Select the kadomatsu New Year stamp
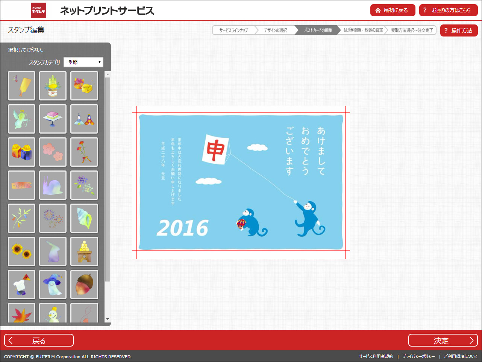 point(53,86)
